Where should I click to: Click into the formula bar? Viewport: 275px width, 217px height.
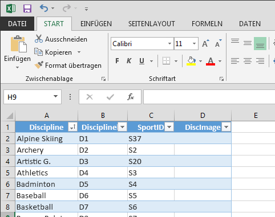209,97
